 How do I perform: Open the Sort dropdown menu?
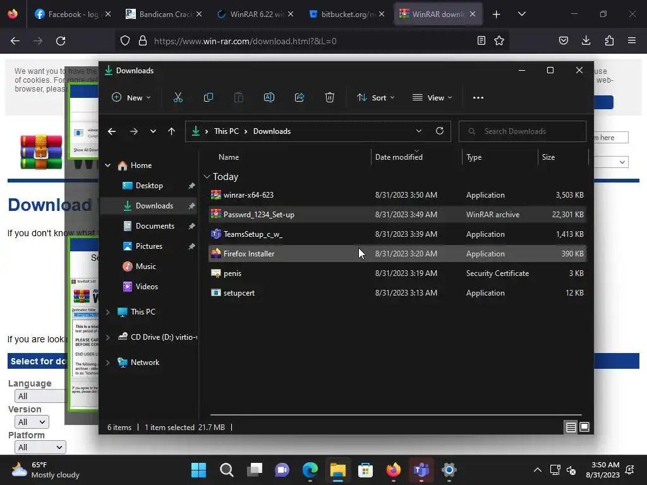click(x=375, y=98)
